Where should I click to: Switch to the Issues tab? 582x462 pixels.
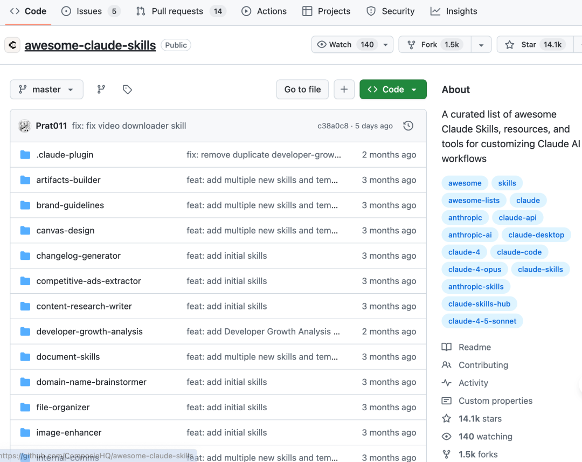pos(90,11)
